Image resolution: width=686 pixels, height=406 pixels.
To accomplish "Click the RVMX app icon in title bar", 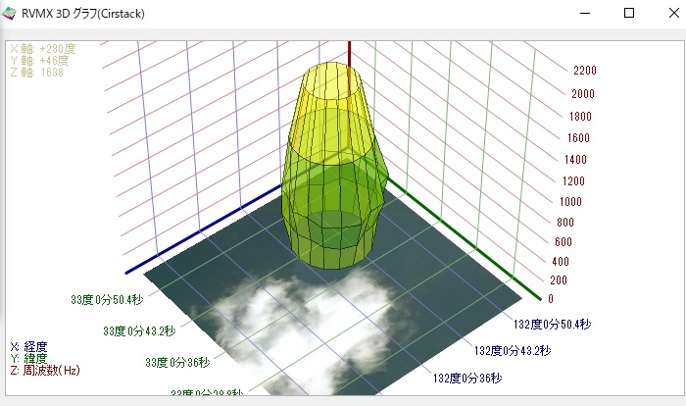I will pyautogui.click(x=10, y=14).
